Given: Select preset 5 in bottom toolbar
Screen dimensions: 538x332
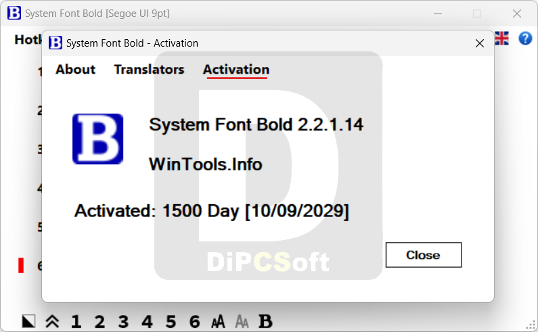Looking at the screenshot, I should (x=171, y=322).
